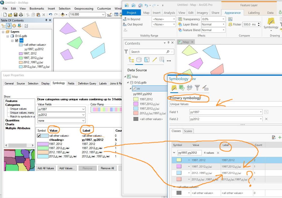The height and width of the screenshot is (198, 282).
Task: Click Add All Values button
Action: click(x=46, y=168)
